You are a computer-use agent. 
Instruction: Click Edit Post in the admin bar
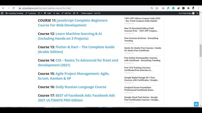point(66,13)
